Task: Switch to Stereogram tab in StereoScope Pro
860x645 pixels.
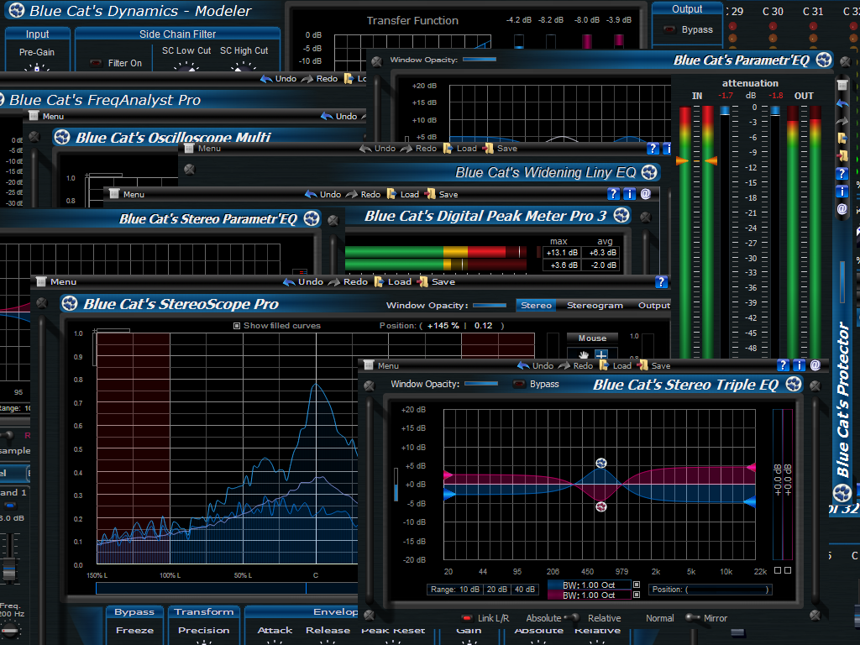Action: pyautogui.click(x=595, y=305)
